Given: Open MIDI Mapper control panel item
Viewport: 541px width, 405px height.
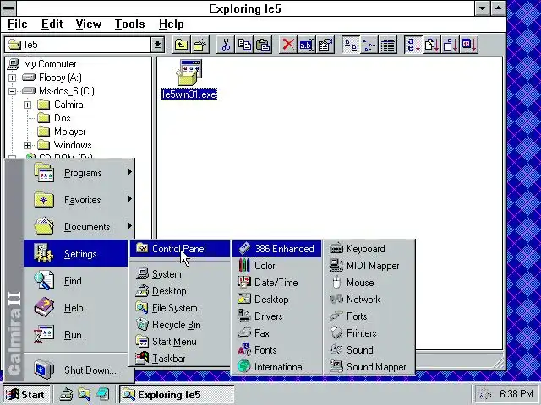Looking at the screenshot, I should pyautogui.click(x=369, y=266).
